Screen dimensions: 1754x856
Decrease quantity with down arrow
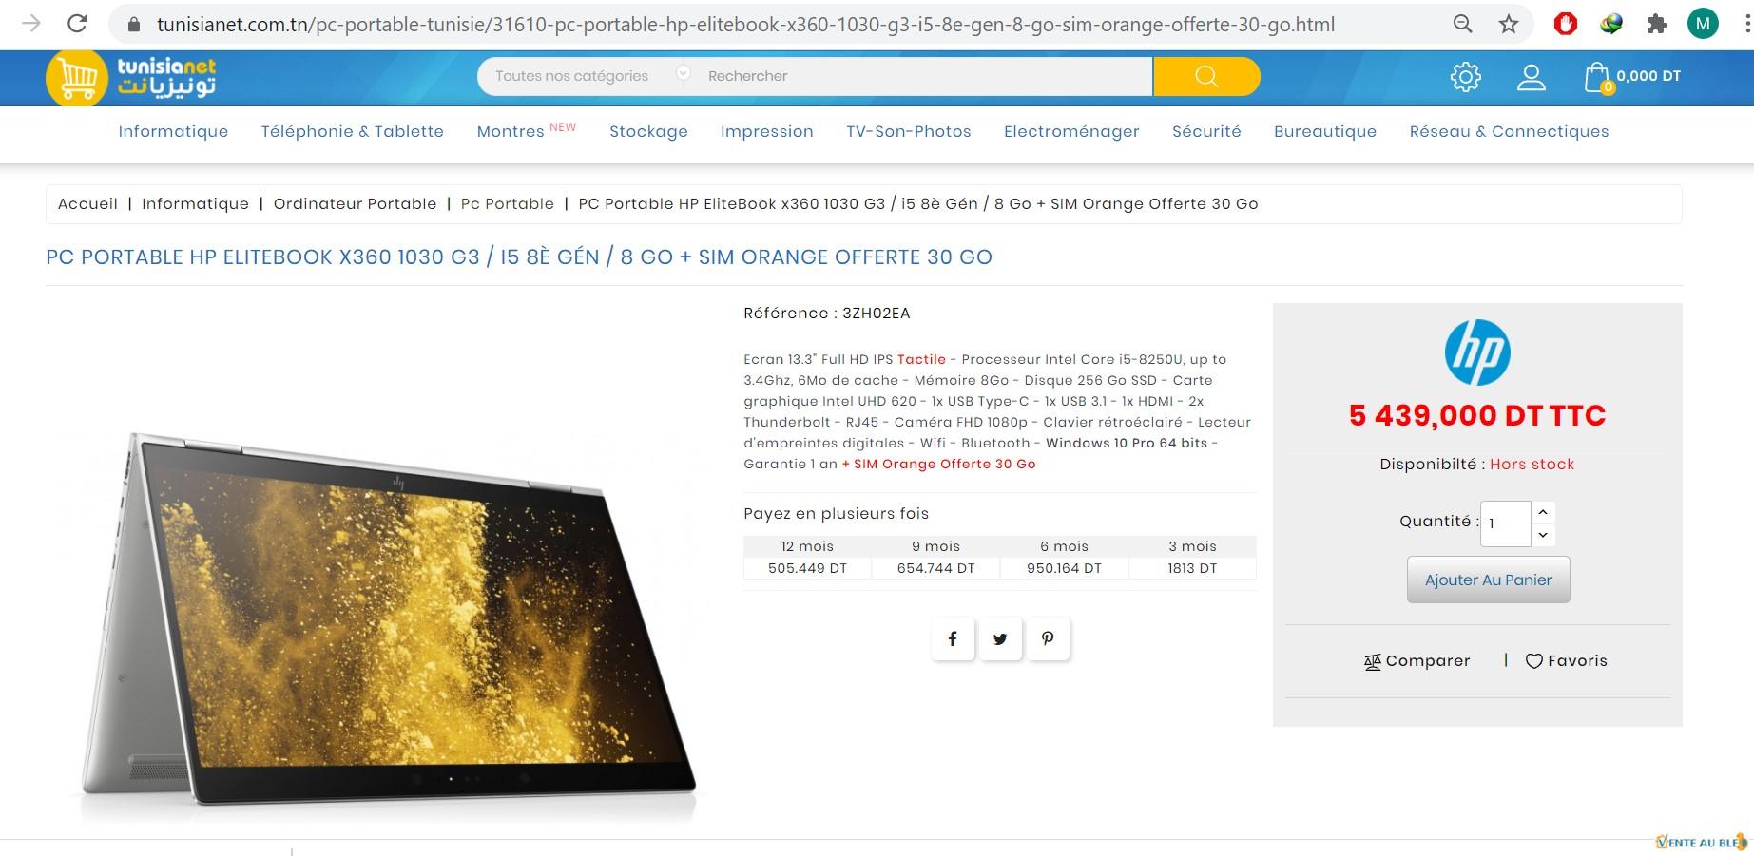1543,535
